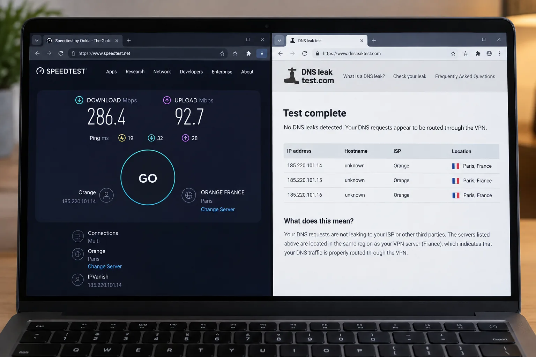Image resolution: width=536 pixels, height=357 pixels.
Task: Close the DNS leak test tab
Action: [x=362, y=41]
